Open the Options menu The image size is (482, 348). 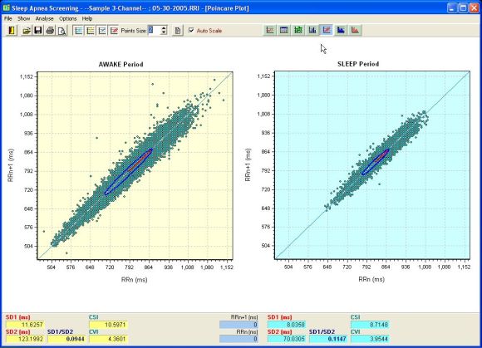click(68, 19)
